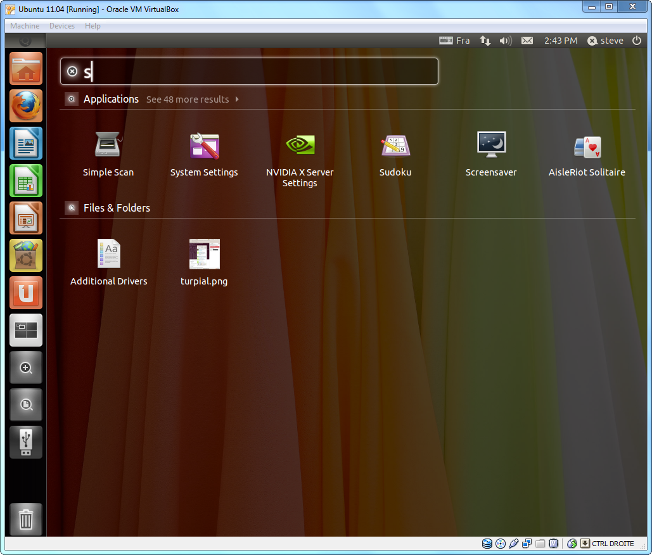Open the Trash in the launcher
The height and width of the screenshot is (555, 652).
click(26, 520)
